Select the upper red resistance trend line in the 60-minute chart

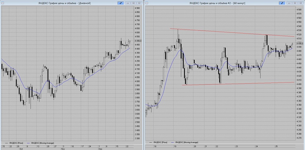click(x=232, y=32)
